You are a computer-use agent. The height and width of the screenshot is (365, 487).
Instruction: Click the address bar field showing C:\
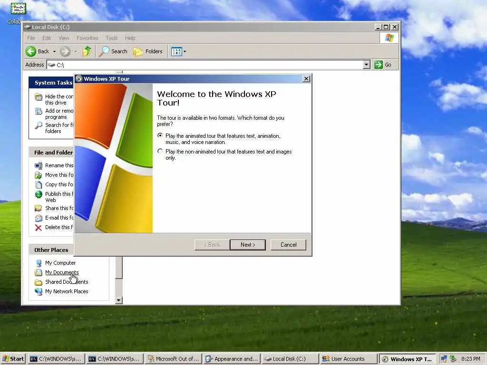(x=205, y=65)
